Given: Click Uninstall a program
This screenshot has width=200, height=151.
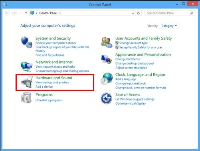Looking at the screenshot, I should tap(49, 100).
